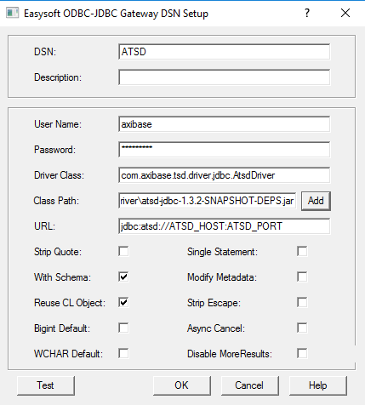Image resolution: width=365 pixels, height=405 pixels.
Task: Enable the Single Statement checkbox
Action: click(x=302, y=251)
